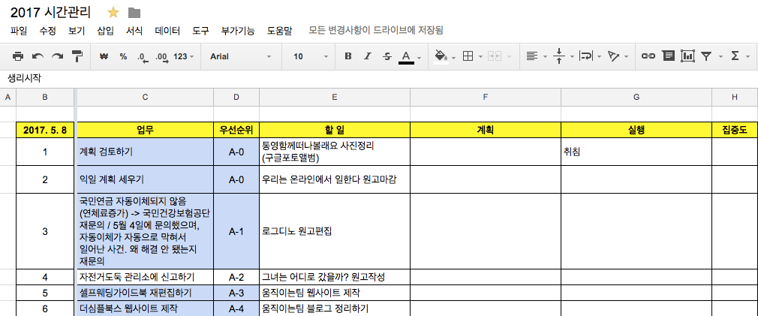Open the 삽입 menu
The width and height of the screenshot is (758, 316).
[x=105, y=31]
